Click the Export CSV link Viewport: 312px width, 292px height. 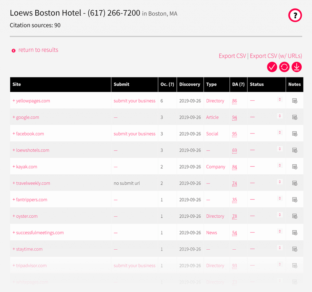232,56
